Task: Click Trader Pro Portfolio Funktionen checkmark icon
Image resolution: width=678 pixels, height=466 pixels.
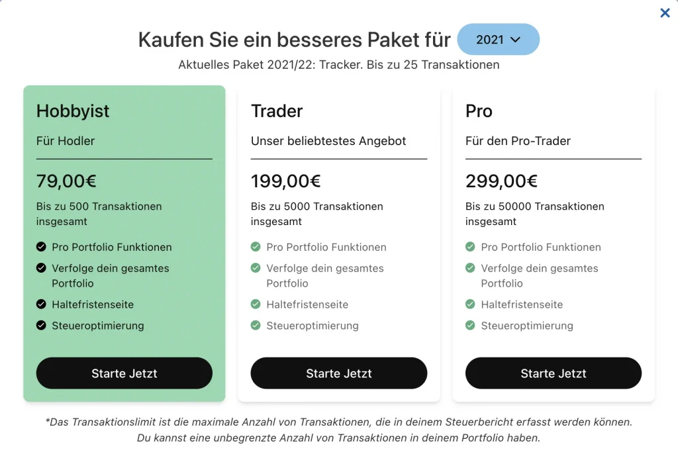Action: coord(256,247)
